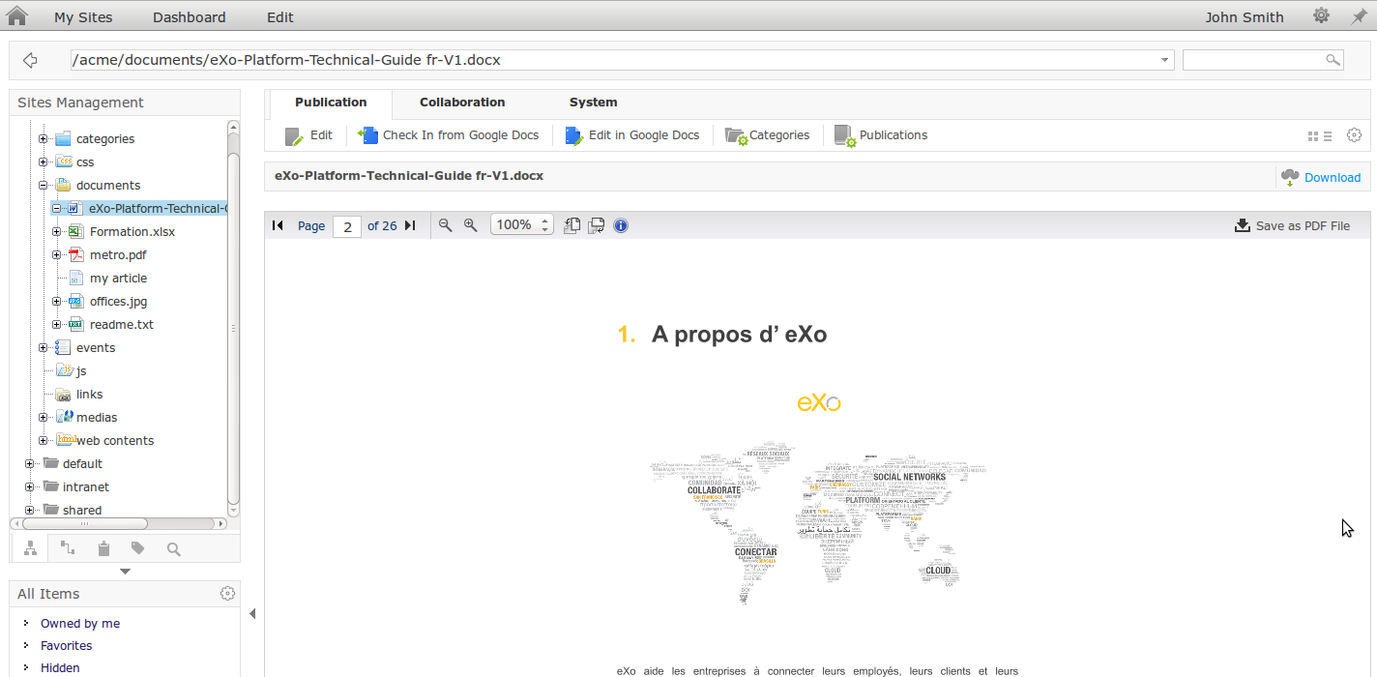This screenshot has width=1377, height=677.
Task: Open the top-bar settings gear
Action: (x=1321, y=16)
